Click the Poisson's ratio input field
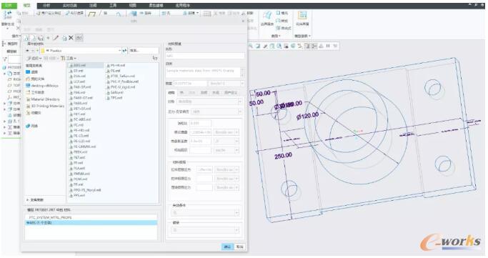The image size is (488, 258). [x=200, y=123]
